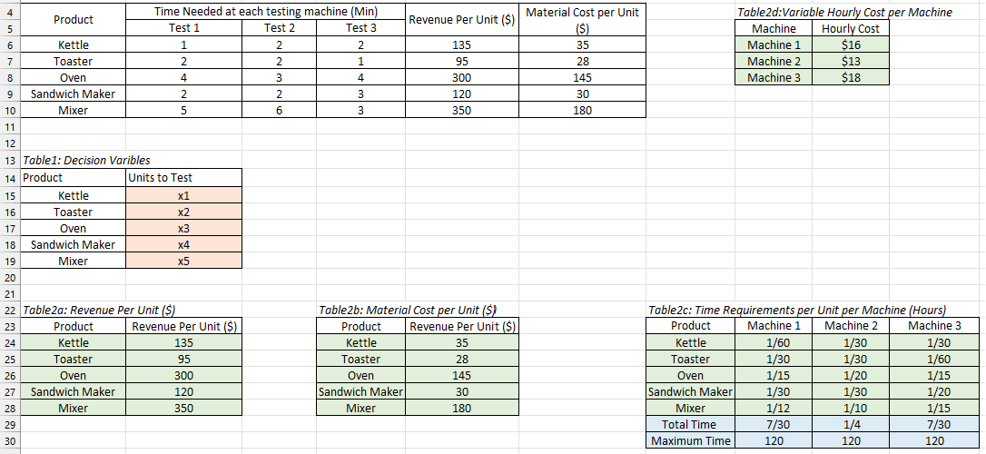
Task: Click the 'Test 2' column header cell
Action: pyautogui.click(x=280, y=27)
